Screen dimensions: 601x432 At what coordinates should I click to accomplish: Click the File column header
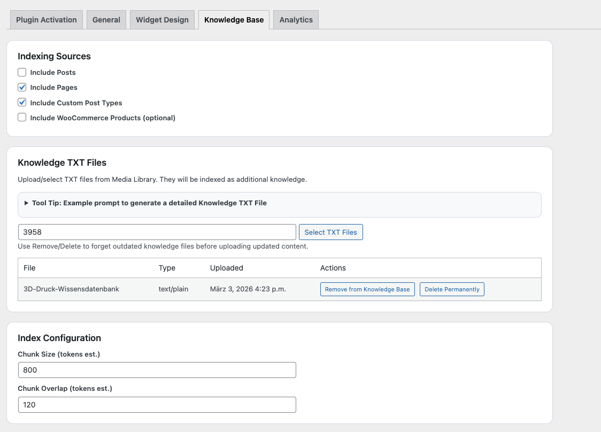pos(29,268)
